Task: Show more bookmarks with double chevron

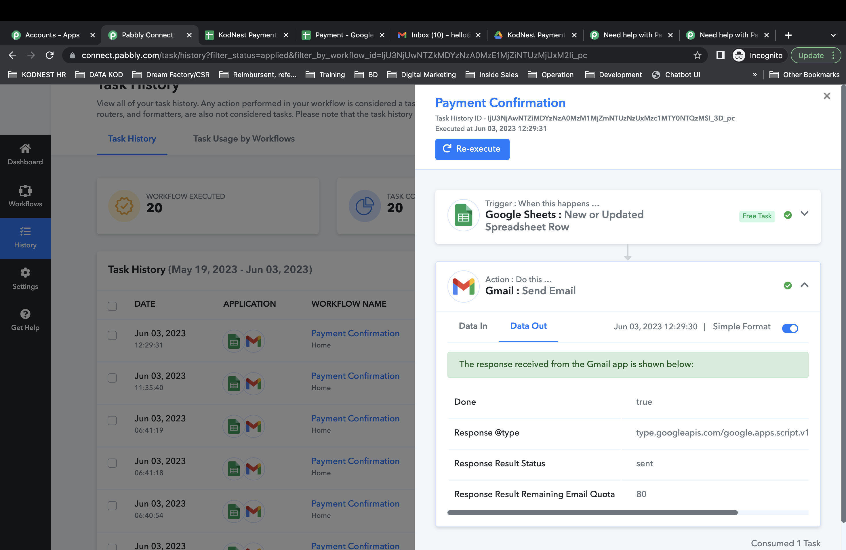Action: pyautogui.click(x=755, y=75)
